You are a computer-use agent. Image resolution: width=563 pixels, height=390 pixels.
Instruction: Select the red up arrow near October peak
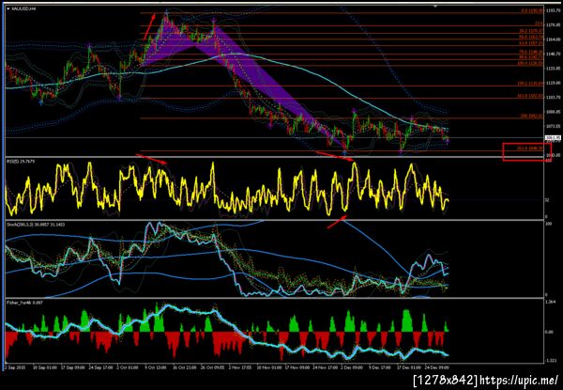149,26
